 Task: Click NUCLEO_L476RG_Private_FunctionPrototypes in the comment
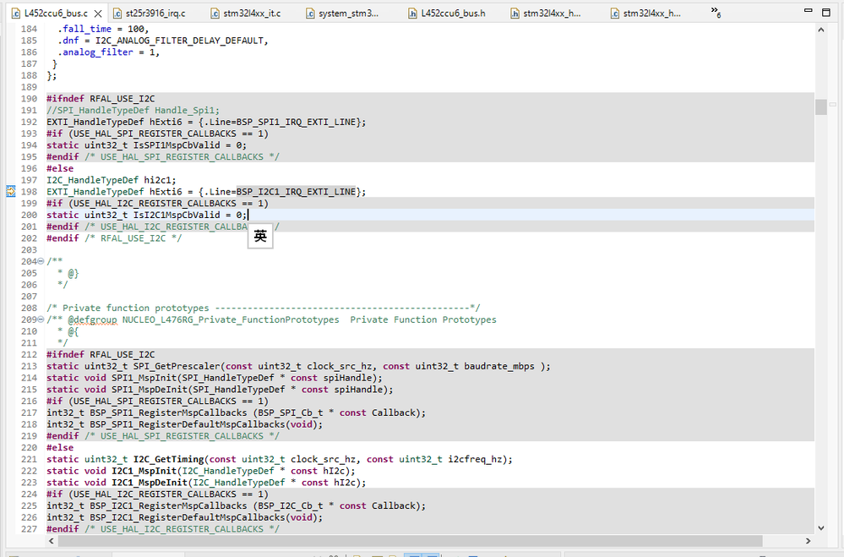point(231,320)
